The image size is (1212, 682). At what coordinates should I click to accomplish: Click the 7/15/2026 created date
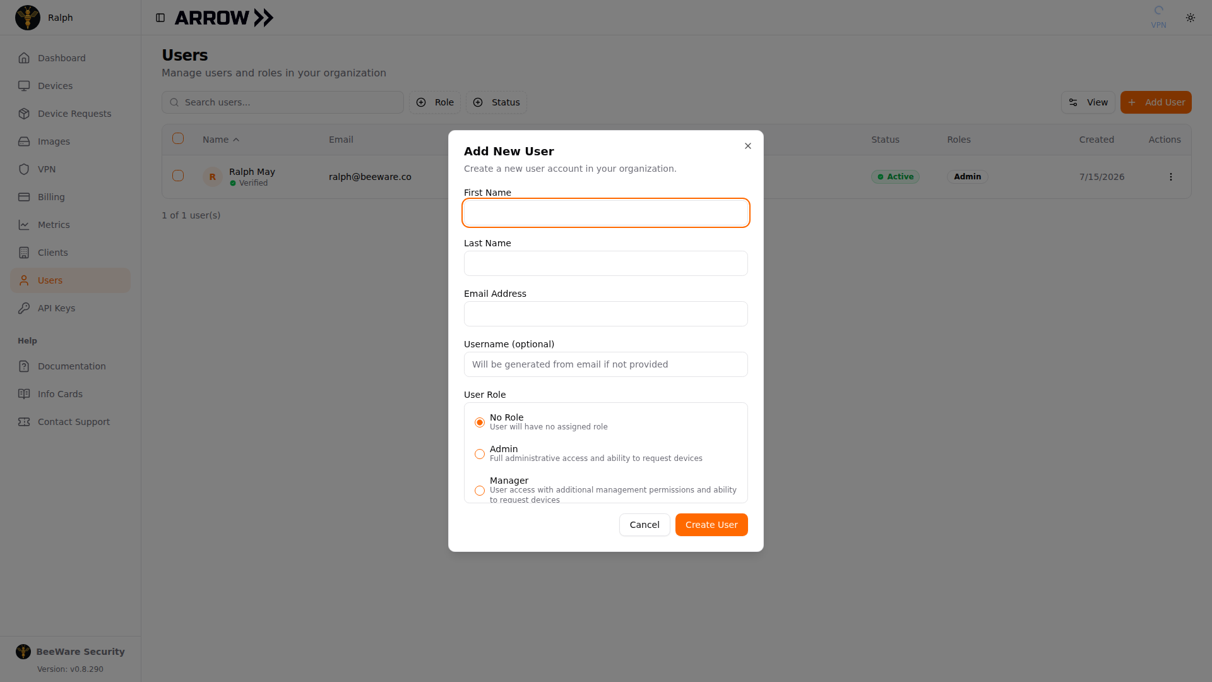[1102, 177]
